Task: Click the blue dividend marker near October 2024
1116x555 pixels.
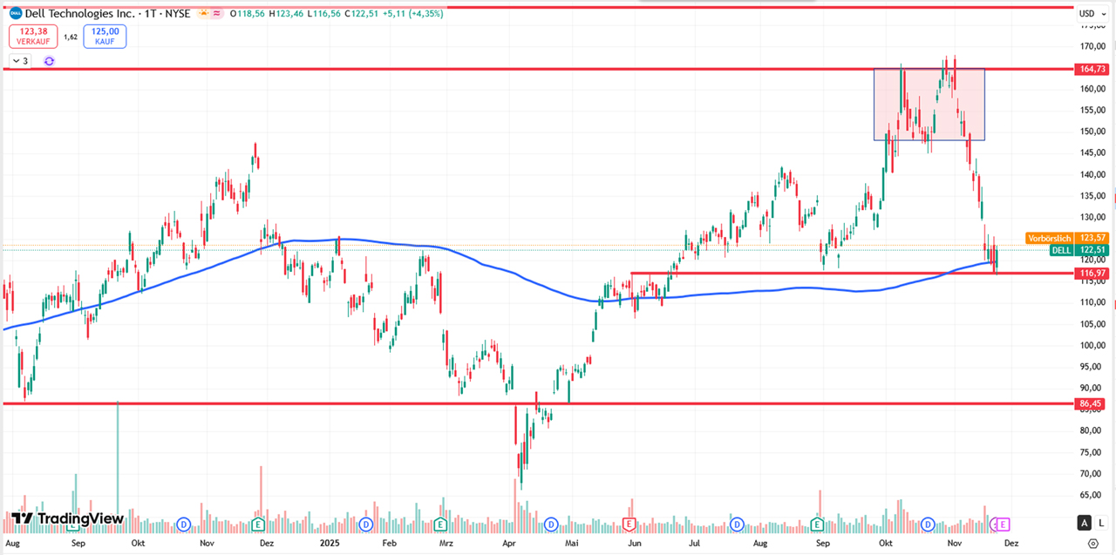Action: coord(183,525)
